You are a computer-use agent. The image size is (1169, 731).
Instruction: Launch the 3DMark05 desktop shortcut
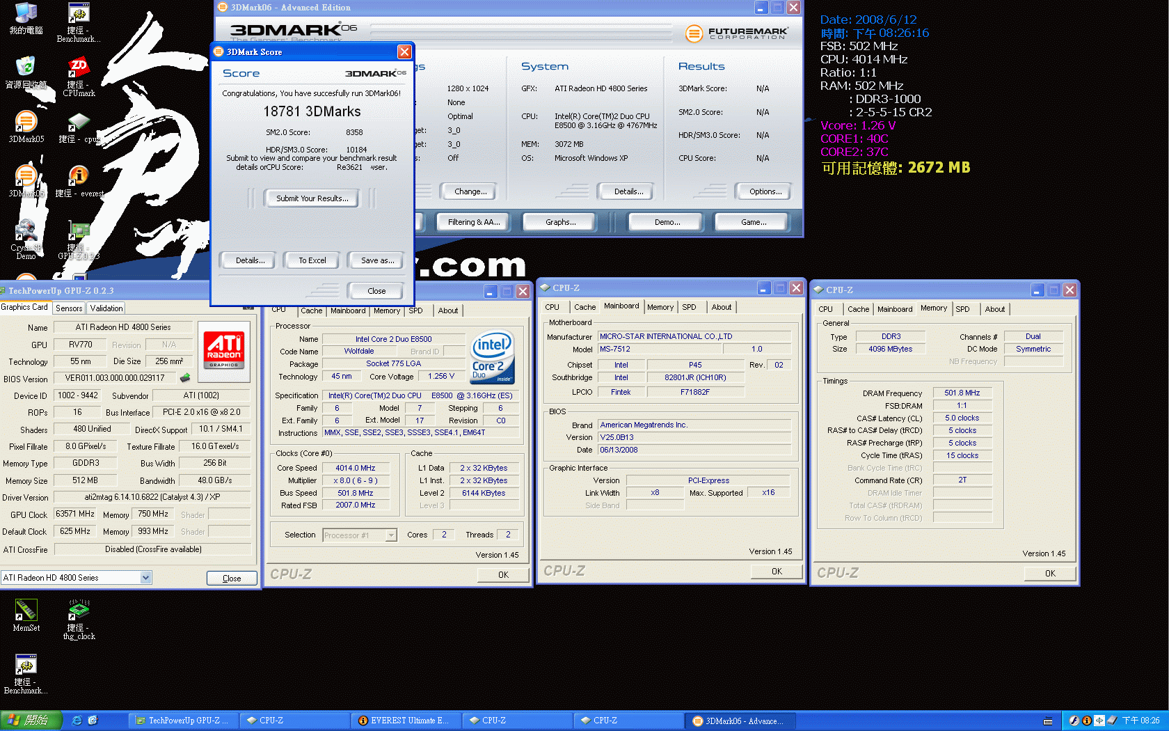[x=26, y=126]
